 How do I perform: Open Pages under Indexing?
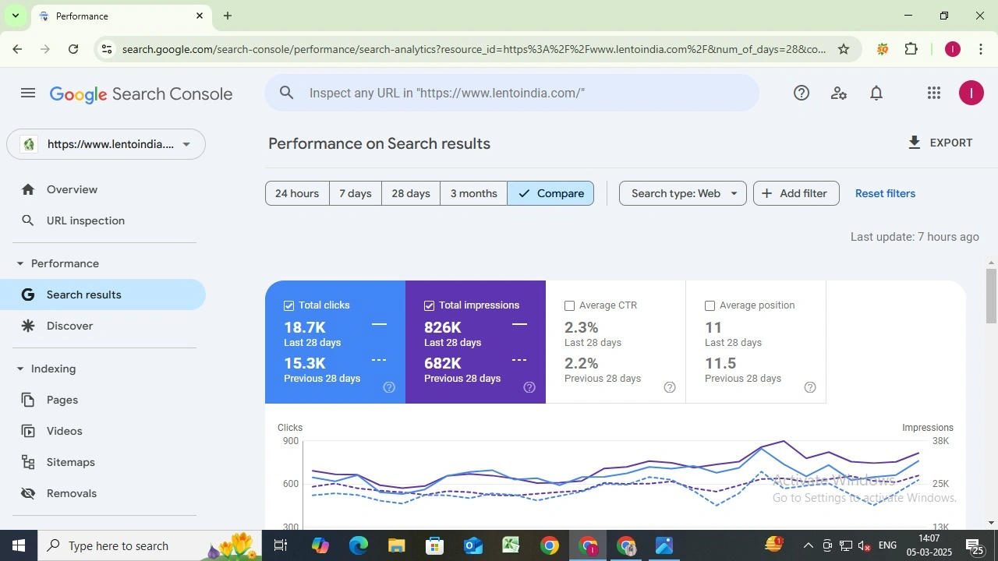coord(103,400)
